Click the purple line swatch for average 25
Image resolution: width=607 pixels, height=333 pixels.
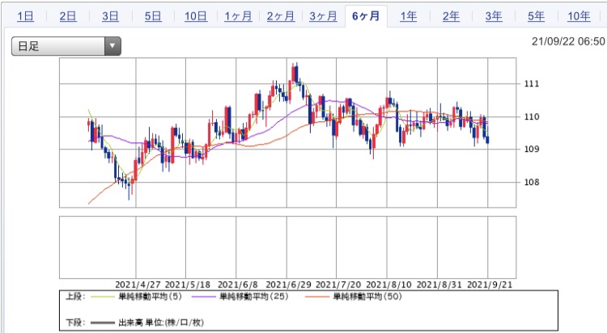(203, 297)
